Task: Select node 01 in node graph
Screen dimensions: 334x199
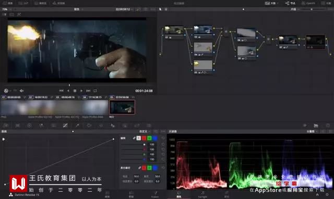Action: [174, 32]
